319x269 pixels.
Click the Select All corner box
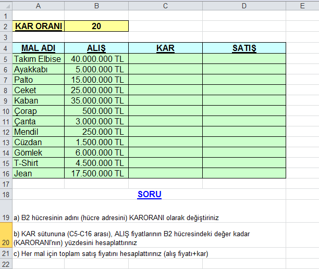coord(6,6)
